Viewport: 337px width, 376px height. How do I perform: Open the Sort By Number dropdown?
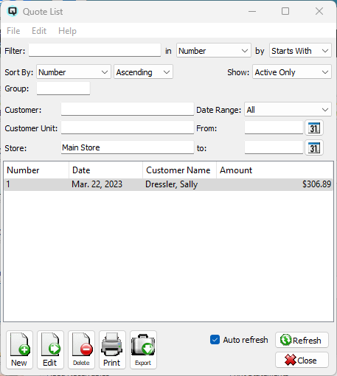pyautogui.click(x=74, y=72)
